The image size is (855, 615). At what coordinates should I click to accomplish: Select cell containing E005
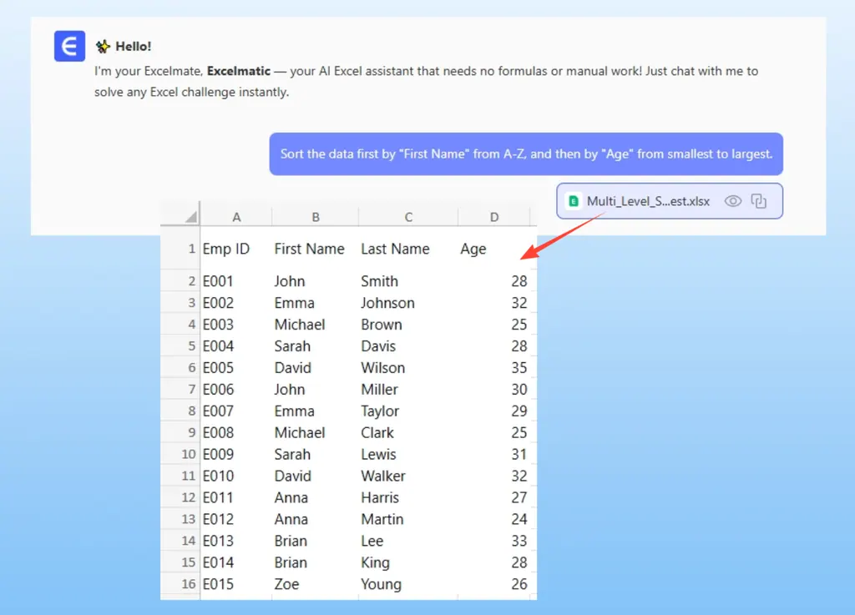219,368
